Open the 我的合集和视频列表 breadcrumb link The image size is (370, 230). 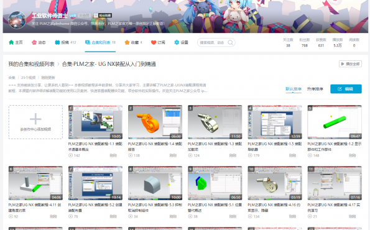click(x=31, y=64)
